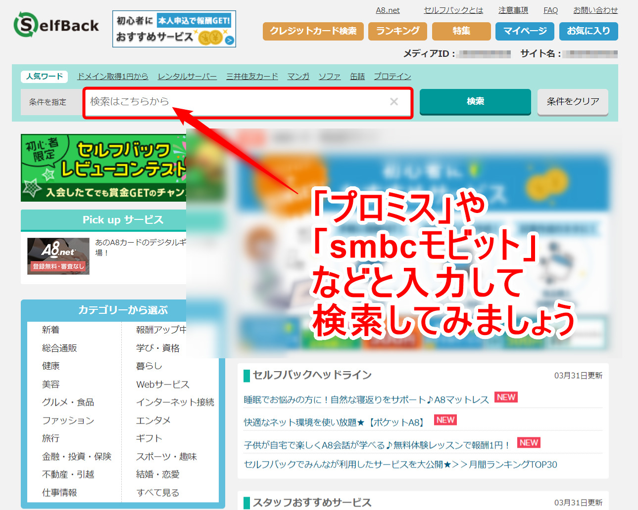Open the FAQ link
The height and width of the screenshot is (510, 638).
point(550,10)
